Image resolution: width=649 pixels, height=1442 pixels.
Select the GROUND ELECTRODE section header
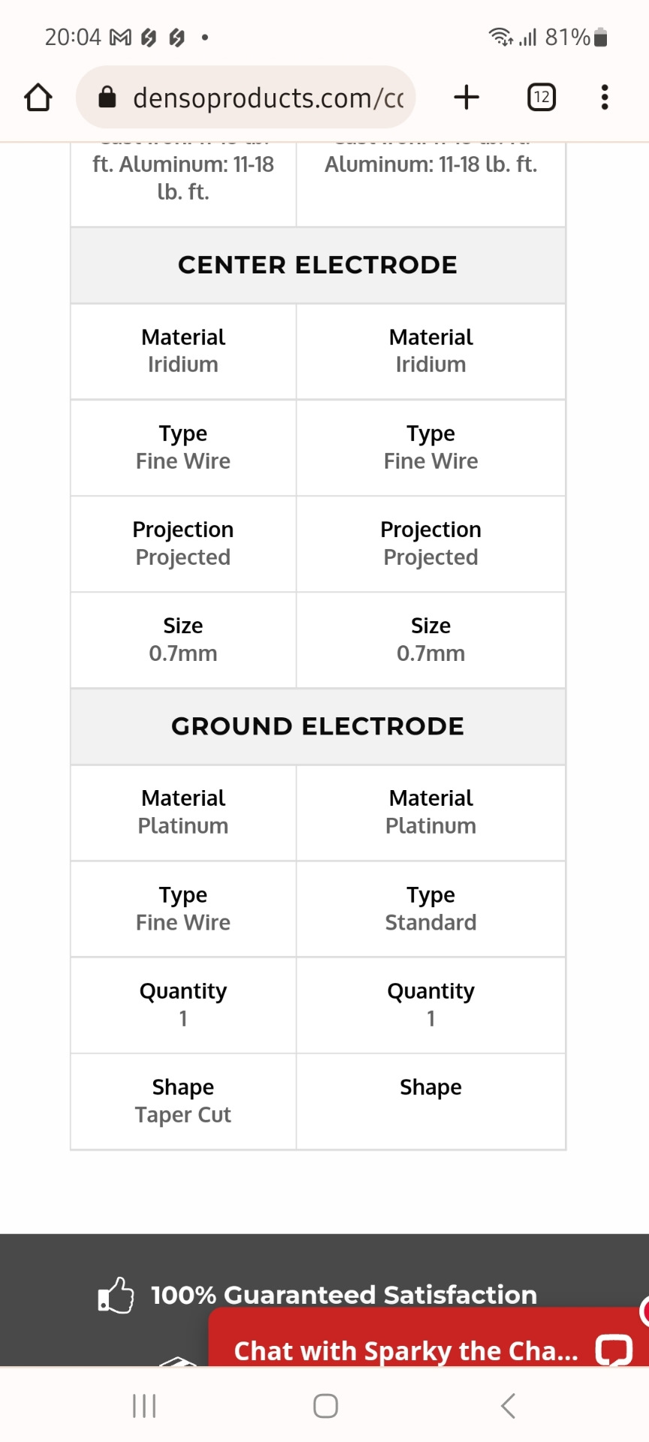tap(318, 726)
